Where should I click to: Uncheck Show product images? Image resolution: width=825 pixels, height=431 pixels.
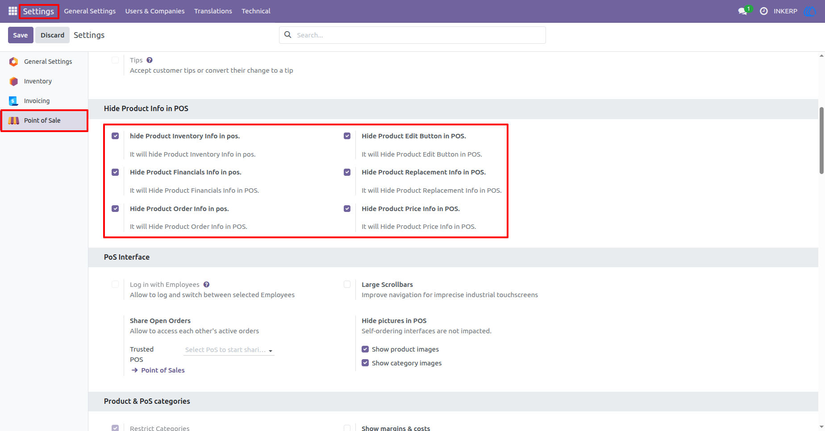[365, 349]
